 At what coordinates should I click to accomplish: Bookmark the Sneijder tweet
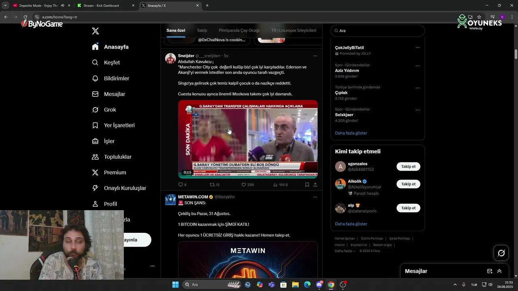tap(307, 185)
